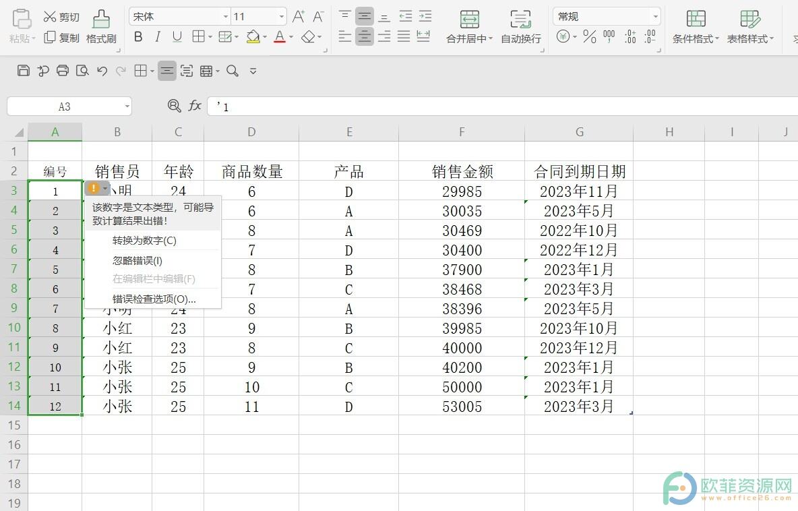Click the Format Painter (格式刷) icon
The height and width of the screenshot is (511, 798).
(x=101, y=19)
